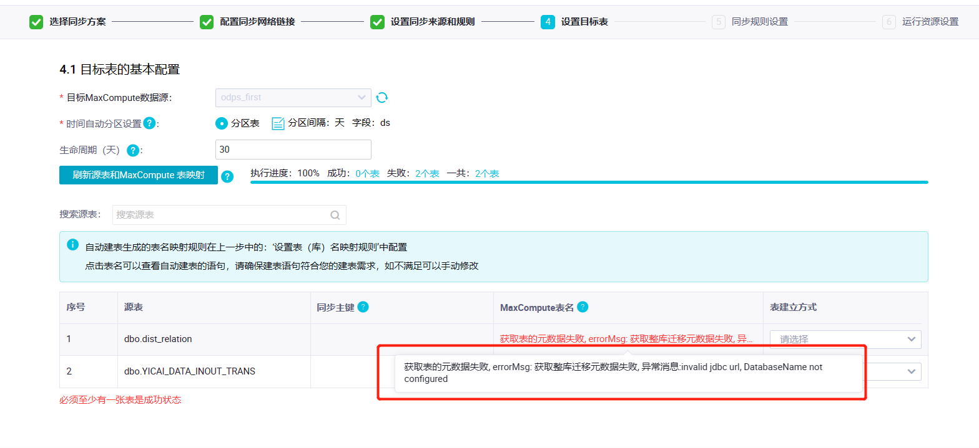The image size is (979, 448).
Task: Click the 分区间隔：天 text
Action: 316,123
